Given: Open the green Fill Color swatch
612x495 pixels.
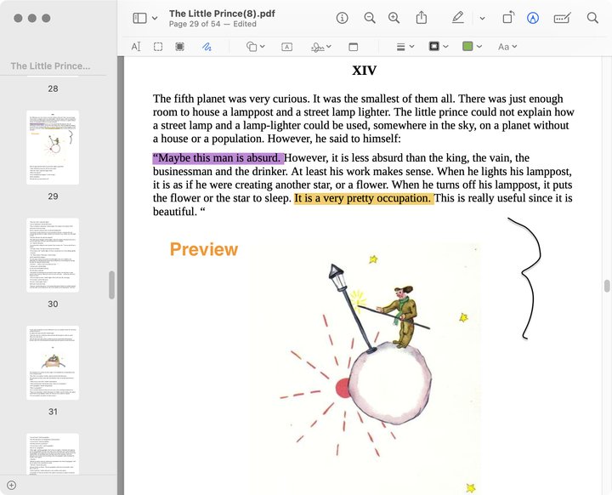Looking at the screenshot, I should (467, 47).
